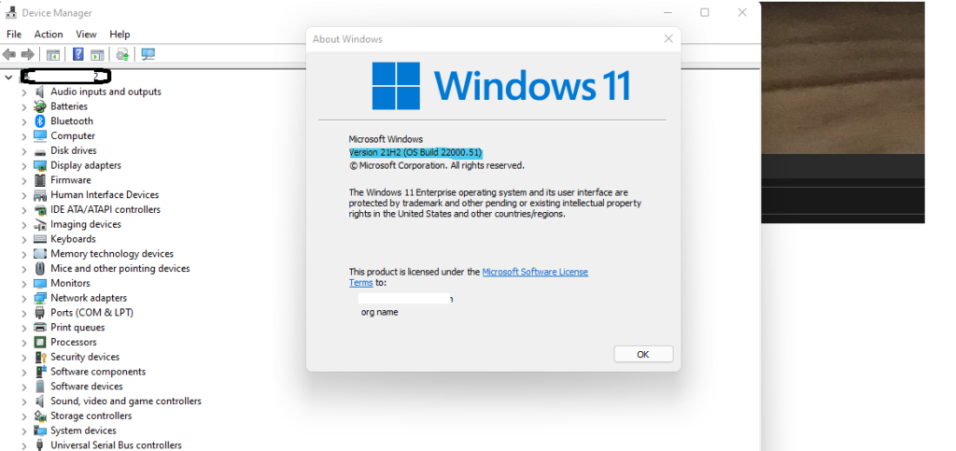Viewport: 956px width, 451px height.
Task: Toggle the Show/Hide Action Pane toolbar icon
Action: [97, 54]
